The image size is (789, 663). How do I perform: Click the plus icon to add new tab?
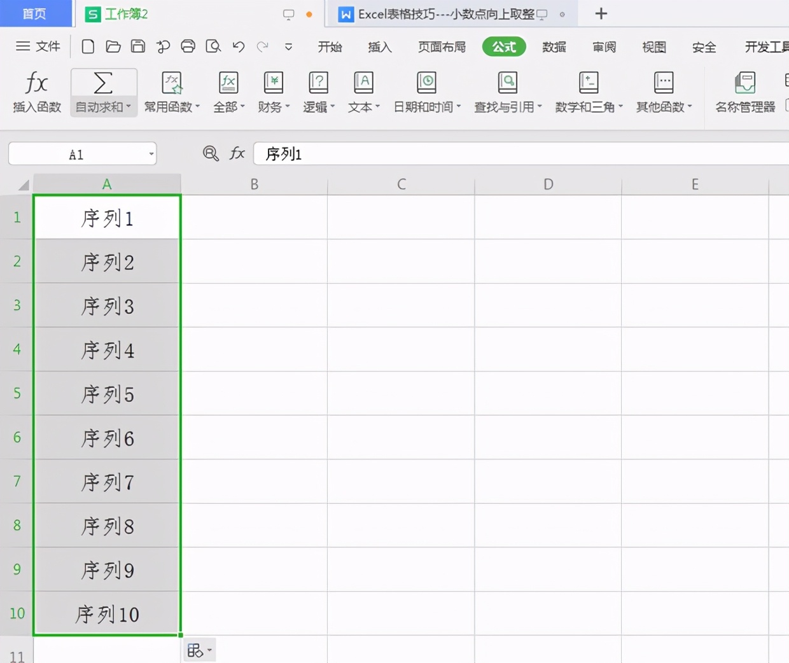[601, 13]
